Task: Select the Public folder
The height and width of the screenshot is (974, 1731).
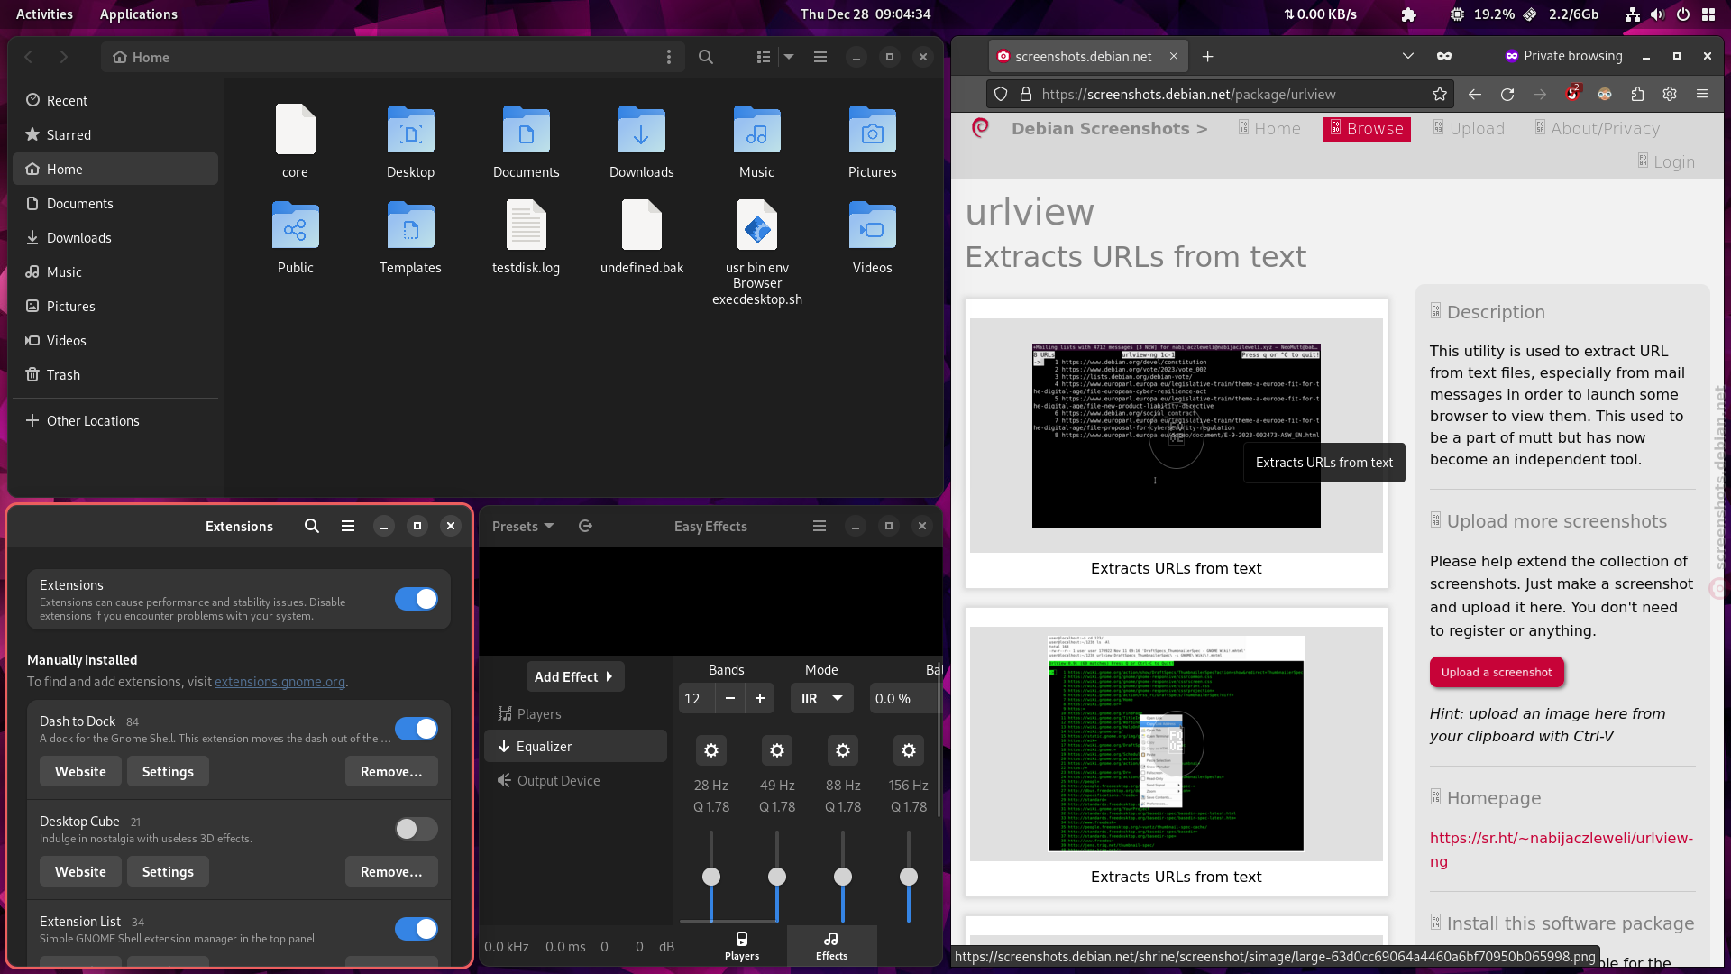Action: click(x=296, y=237)
